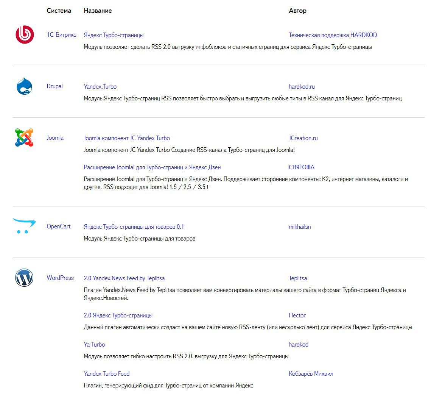
Task: Click the WordPress W logo
Action: pos(24,278)
